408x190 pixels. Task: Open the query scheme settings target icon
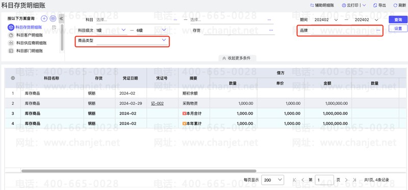(x=53, y=18)
